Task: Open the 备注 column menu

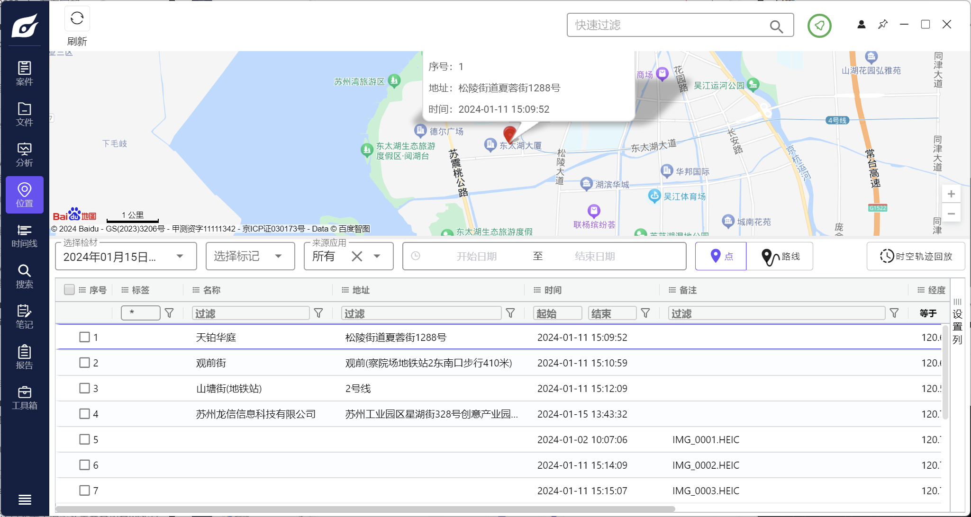Action: (x=672, y=290)
